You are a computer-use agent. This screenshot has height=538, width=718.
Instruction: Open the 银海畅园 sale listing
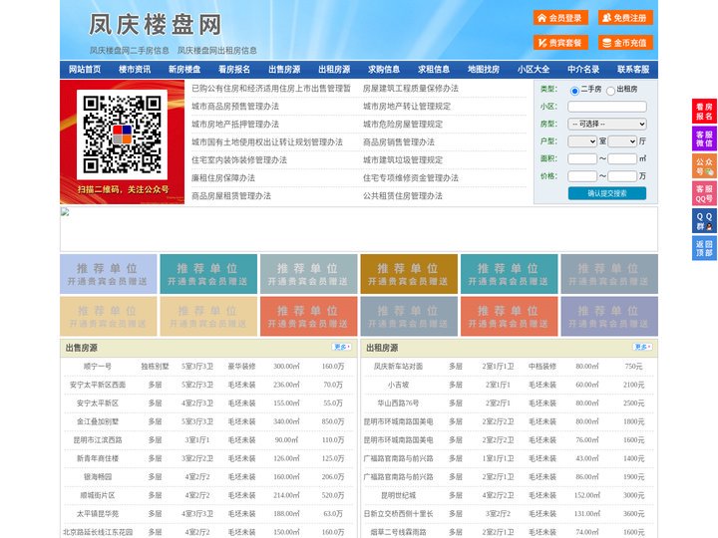(98, 476)
